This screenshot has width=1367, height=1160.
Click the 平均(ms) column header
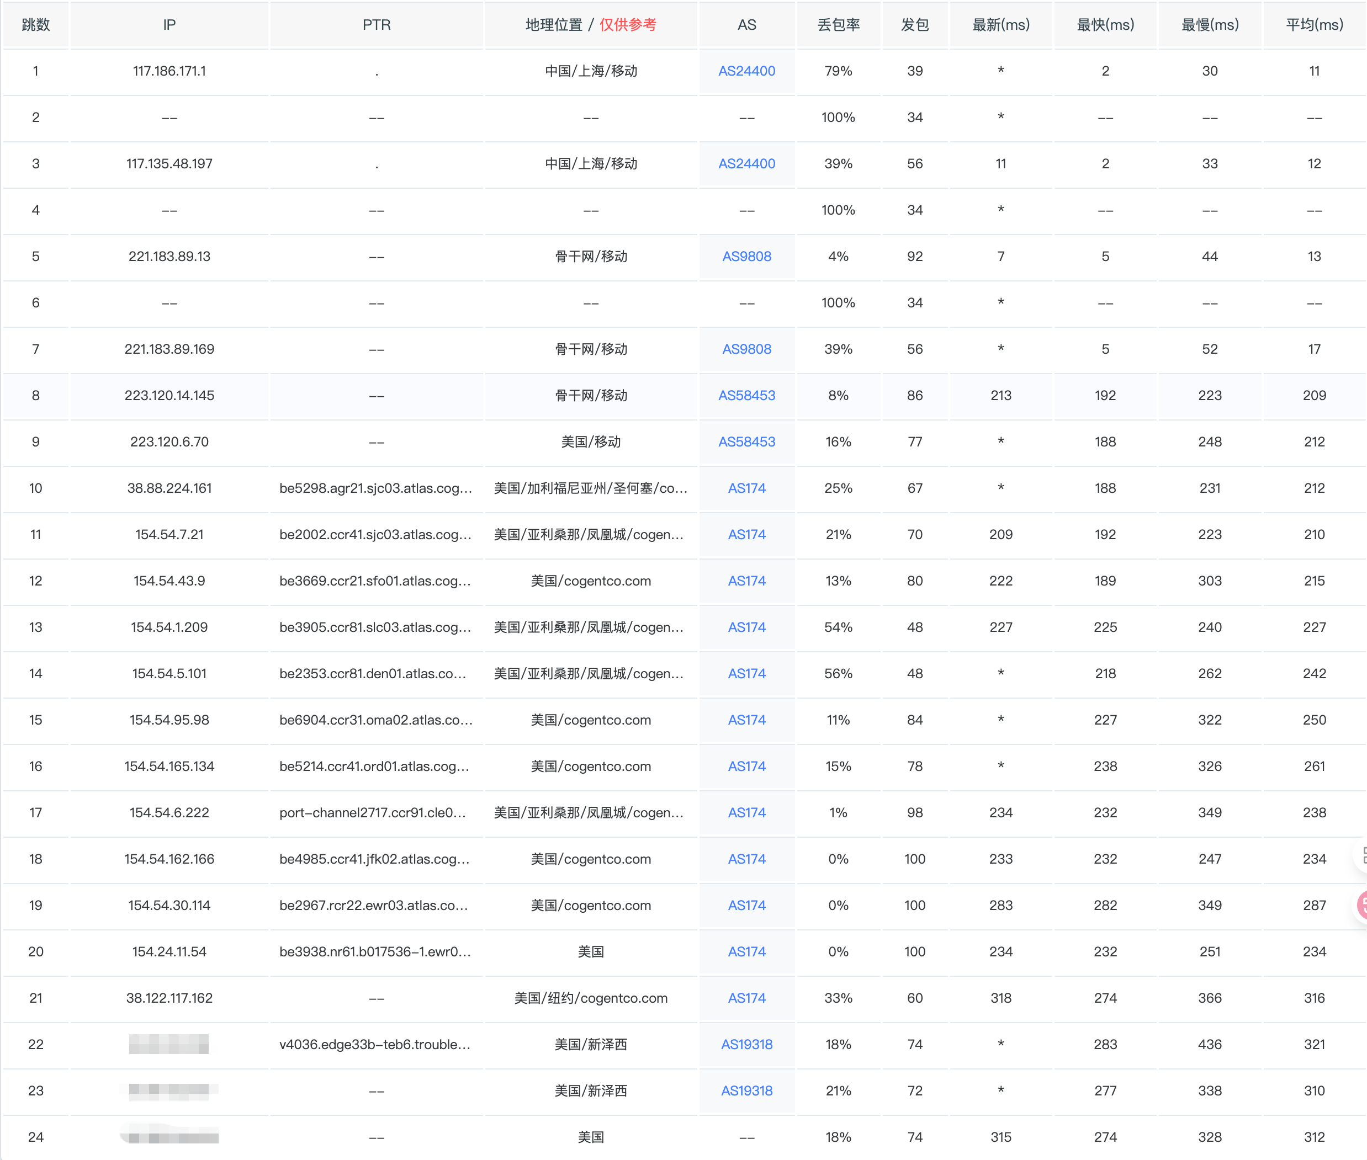coord(1313,25)
